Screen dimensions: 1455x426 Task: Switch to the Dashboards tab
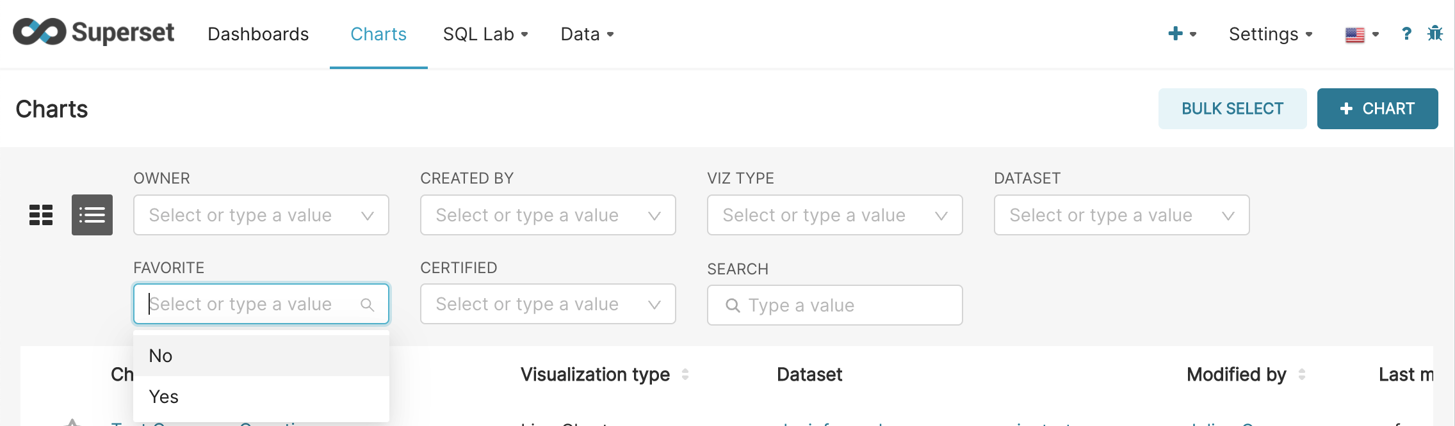pyautogui.click(x=258, y=33)
